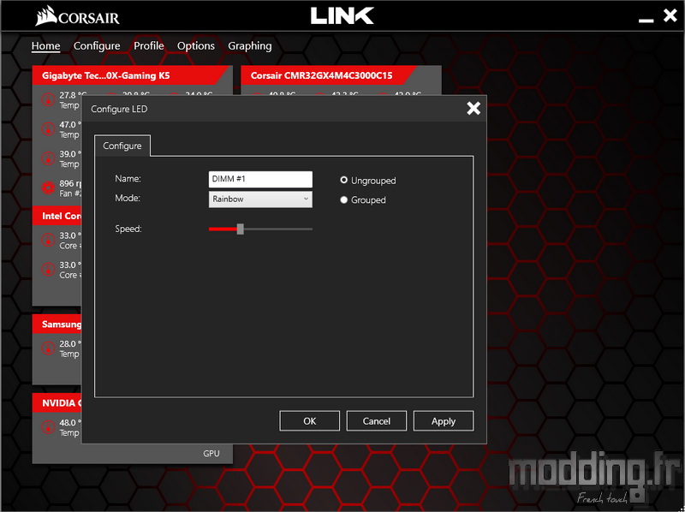Image resolution: width=685 pixels, height=512 pixels.
Task: Open the Configure menu in the top bar
Action: point(97,46)
